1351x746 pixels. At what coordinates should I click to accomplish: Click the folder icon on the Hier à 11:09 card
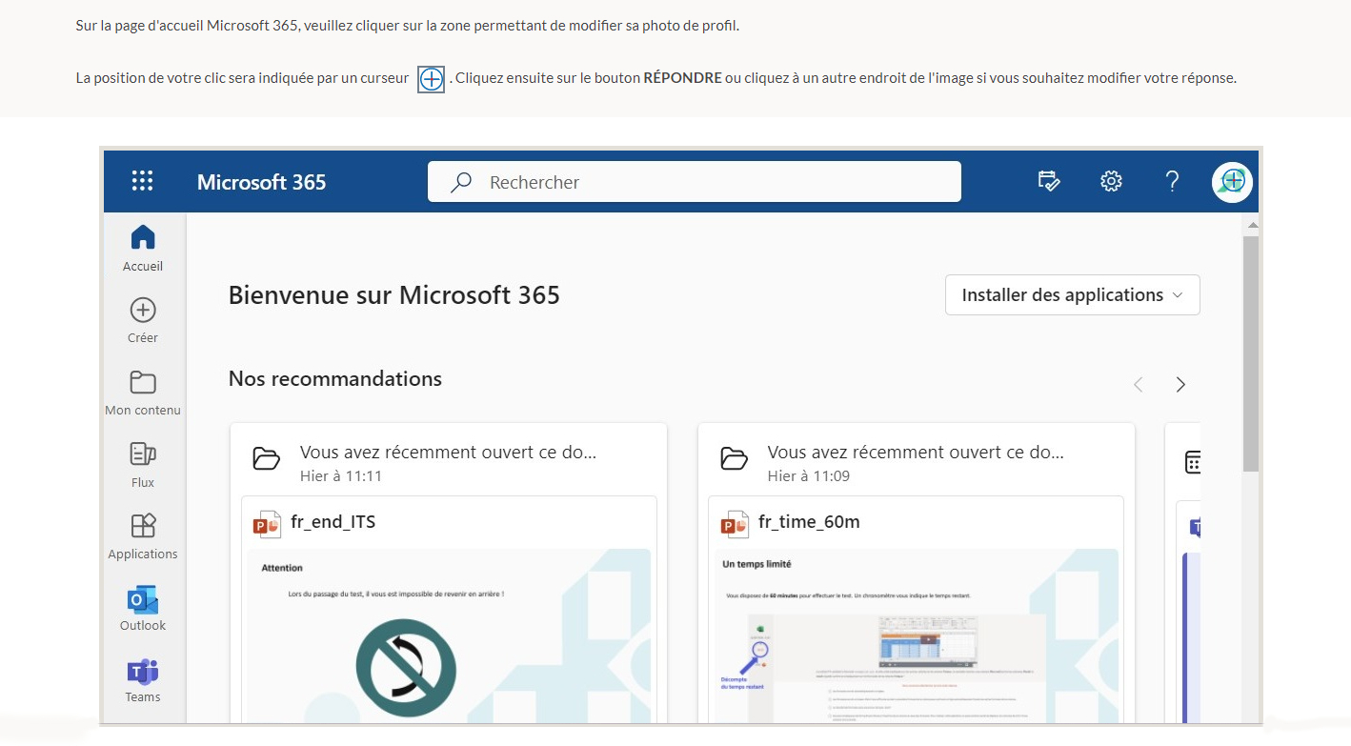pos(735,459)
